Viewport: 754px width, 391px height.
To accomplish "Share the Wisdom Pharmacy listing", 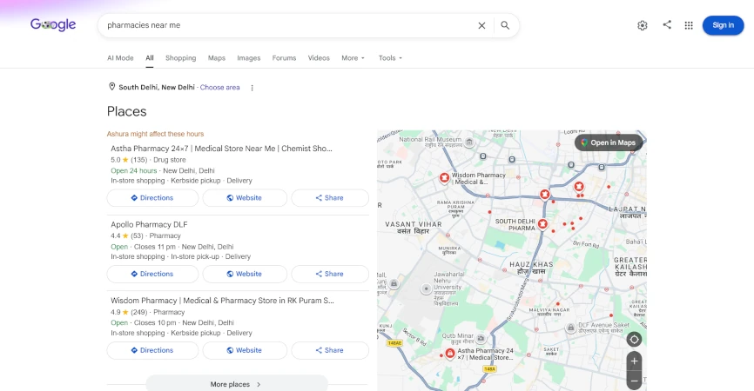I will point(330,350).
